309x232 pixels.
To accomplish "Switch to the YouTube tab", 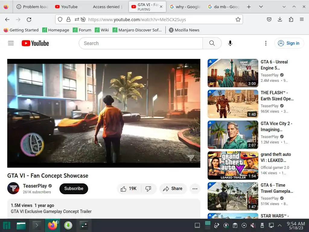I will point(69,7).
